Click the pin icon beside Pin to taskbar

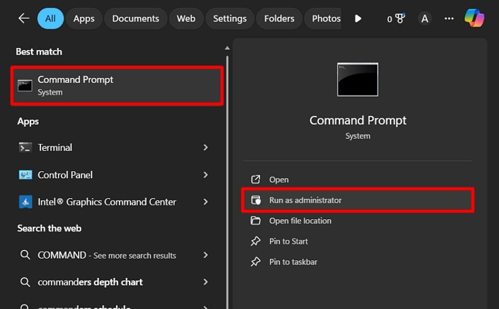tap(255, 262)
